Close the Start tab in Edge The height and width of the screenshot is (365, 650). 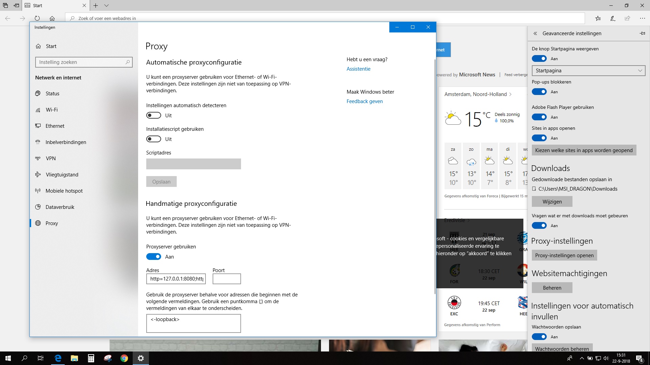[84, 5]
